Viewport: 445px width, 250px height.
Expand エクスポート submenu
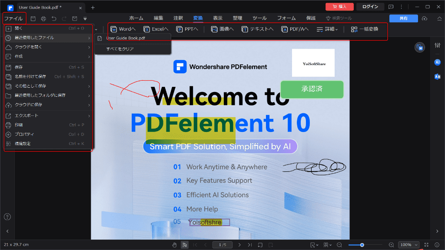[x=48, y=115]
